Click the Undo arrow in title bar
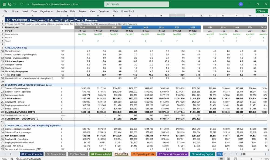 (15, 4)
